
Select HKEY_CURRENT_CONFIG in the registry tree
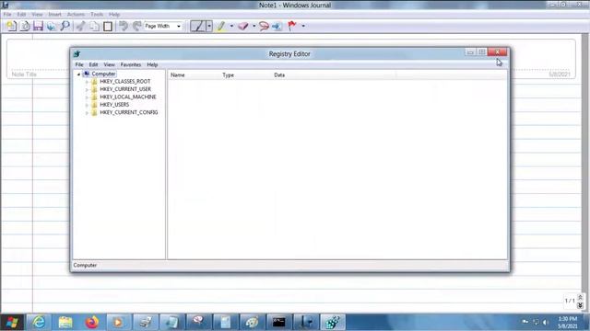click(129, 112)
